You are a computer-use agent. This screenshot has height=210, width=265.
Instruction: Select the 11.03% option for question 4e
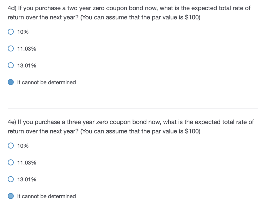point(11,162)
